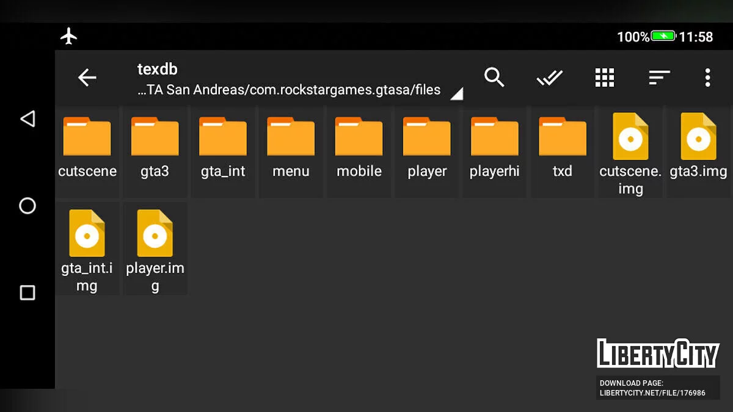
Task: Select the cutscene.img file
Action: click(x=630, y=153)
